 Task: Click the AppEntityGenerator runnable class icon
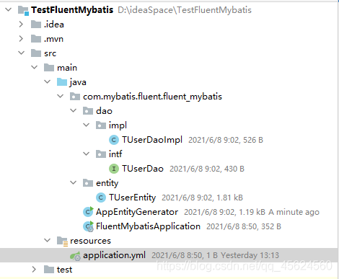coord(88,212)
